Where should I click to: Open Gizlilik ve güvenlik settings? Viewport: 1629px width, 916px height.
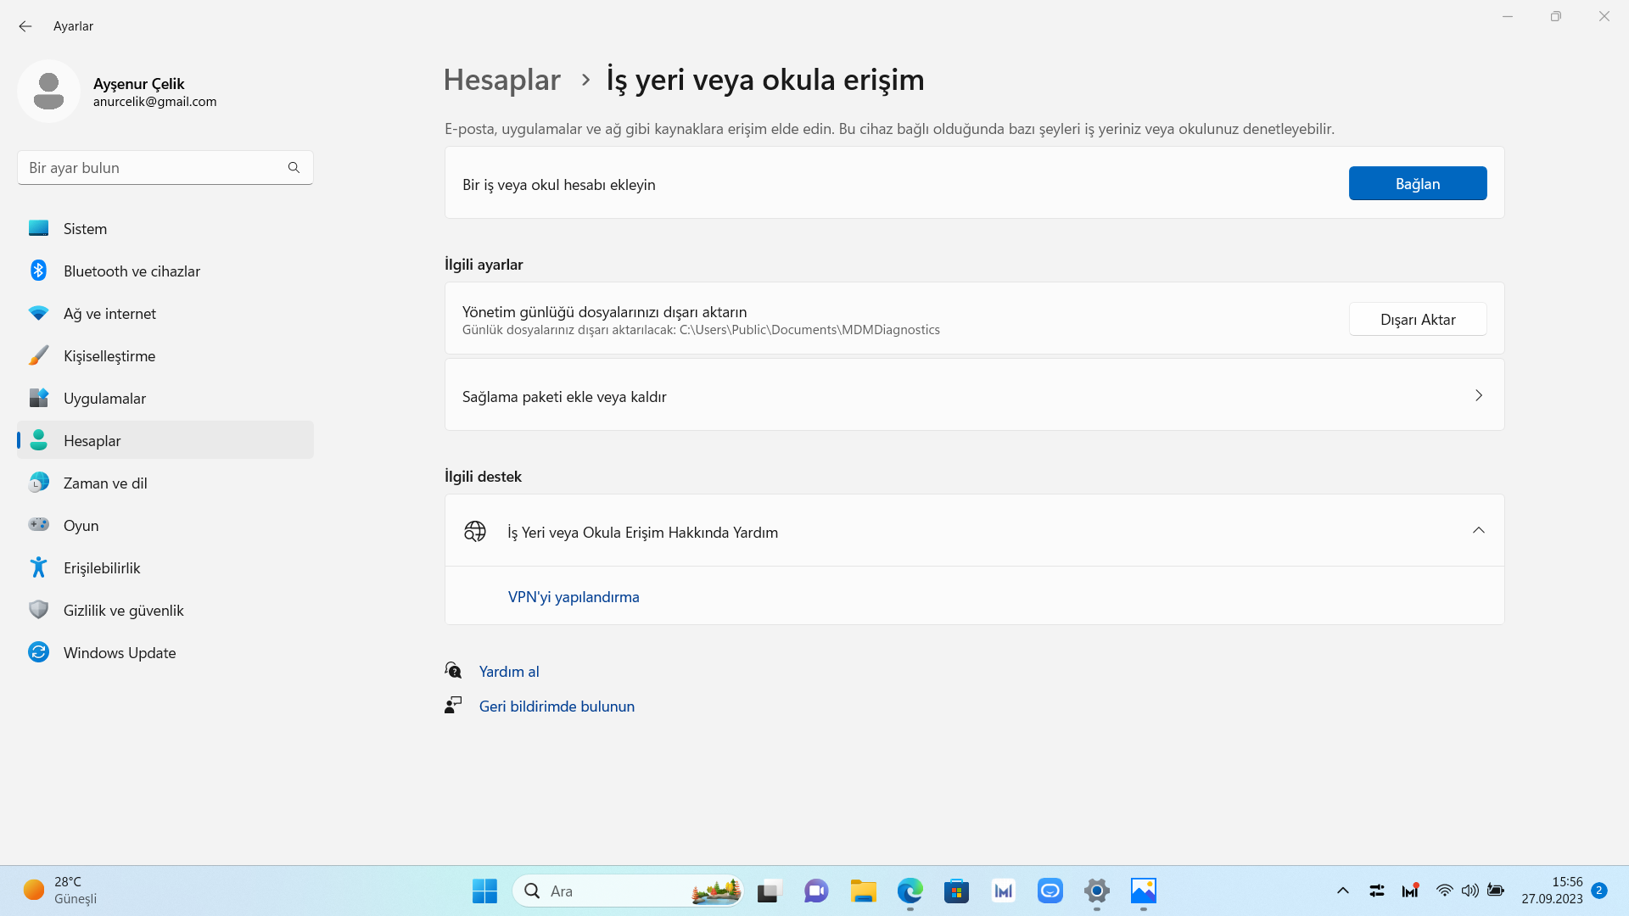123,611
